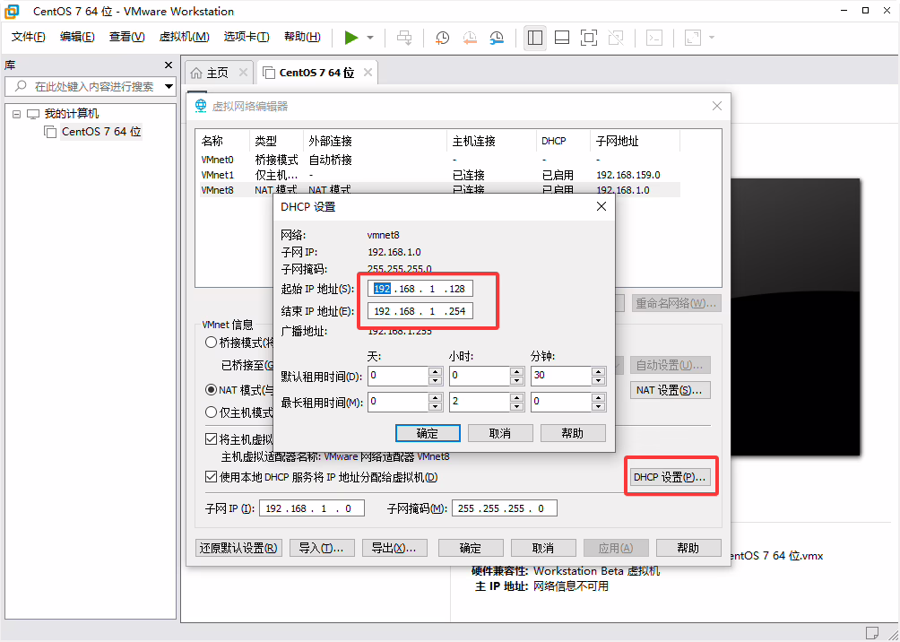Click the DHCP 设置(P) button
900x642 pixels.
click(x=671, y=476)
